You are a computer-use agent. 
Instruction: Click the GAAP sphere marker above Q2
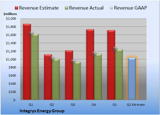[x=52, y=59]
